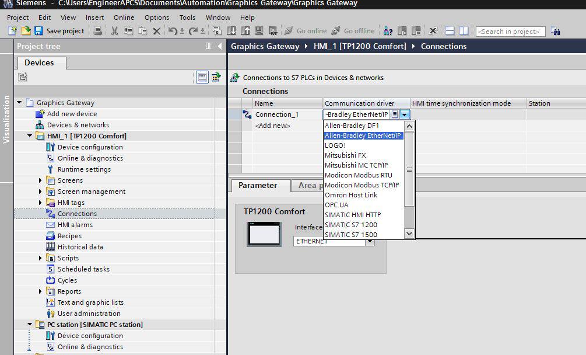586x355 pixels.
Task: Click the Start runtime RT icon
Action: pyautogui.click(x=273, y=31)
